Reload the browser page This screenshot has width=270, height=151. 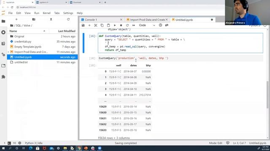click(x=12, y=8)
